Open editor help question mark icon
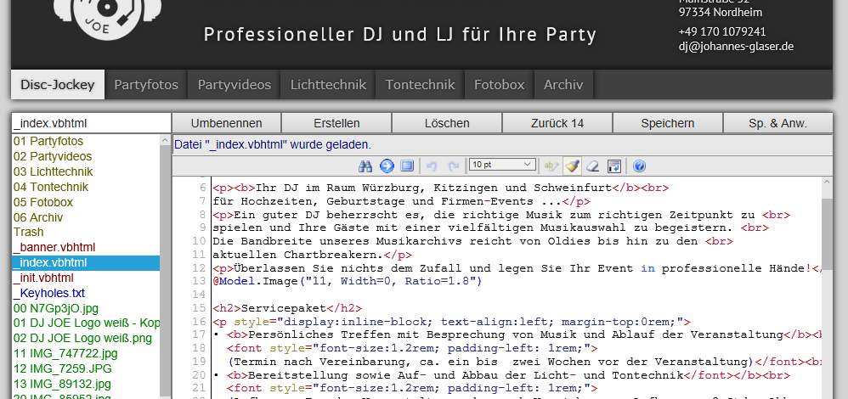848x399 pixels. [x=639, y=166]
